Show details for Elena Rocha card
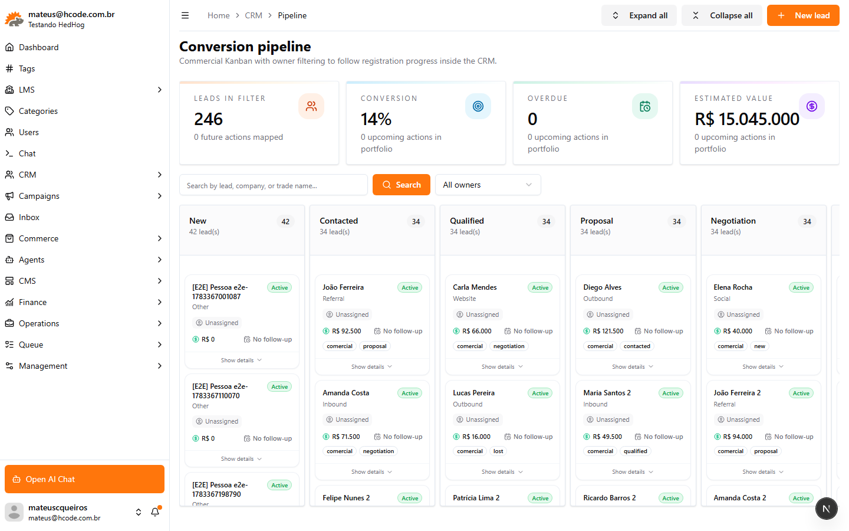The height and width of the screenshot is (531, 849). 763,366
